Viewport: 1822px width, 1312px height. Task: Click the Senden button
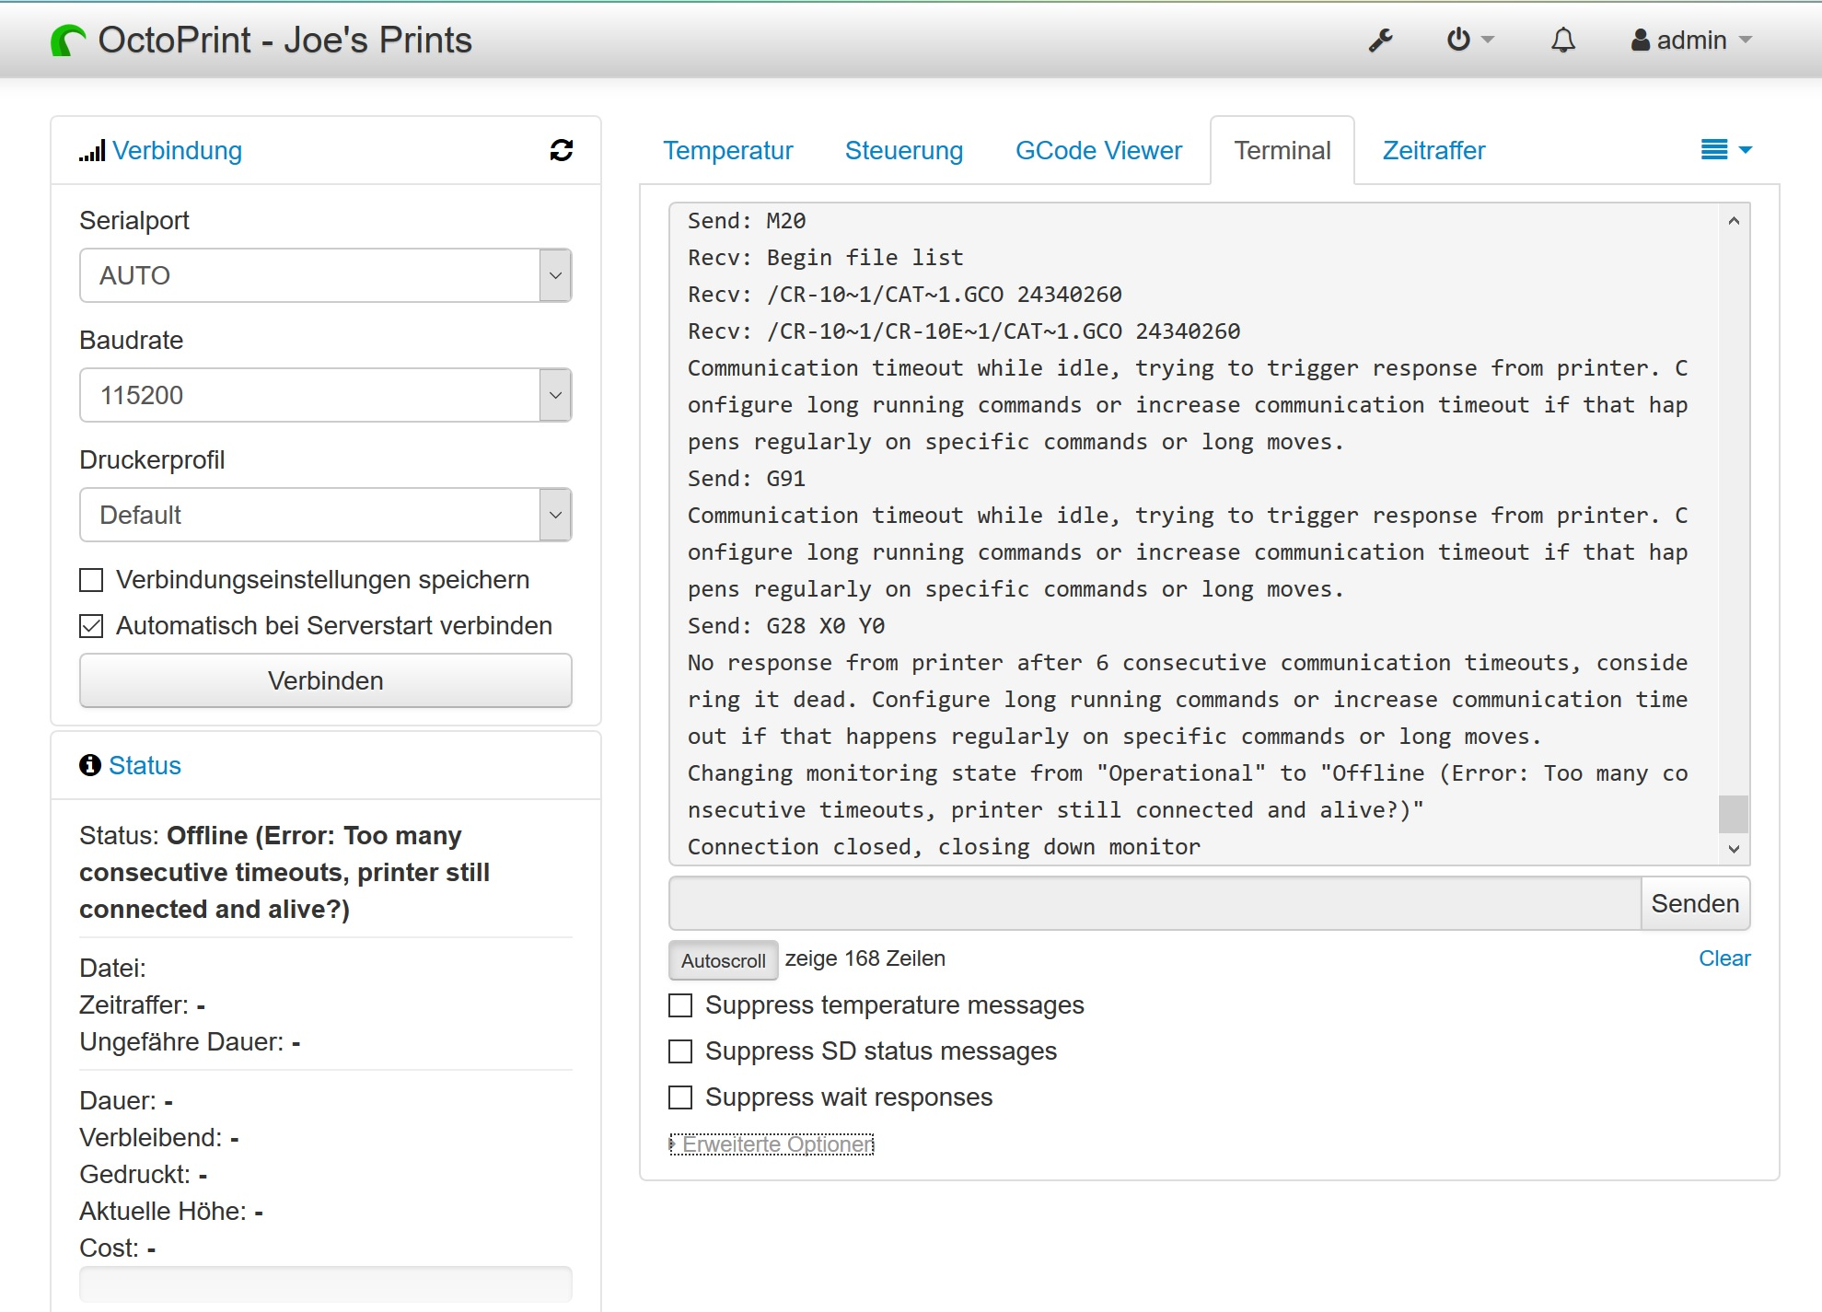(x=1695, y=903)
